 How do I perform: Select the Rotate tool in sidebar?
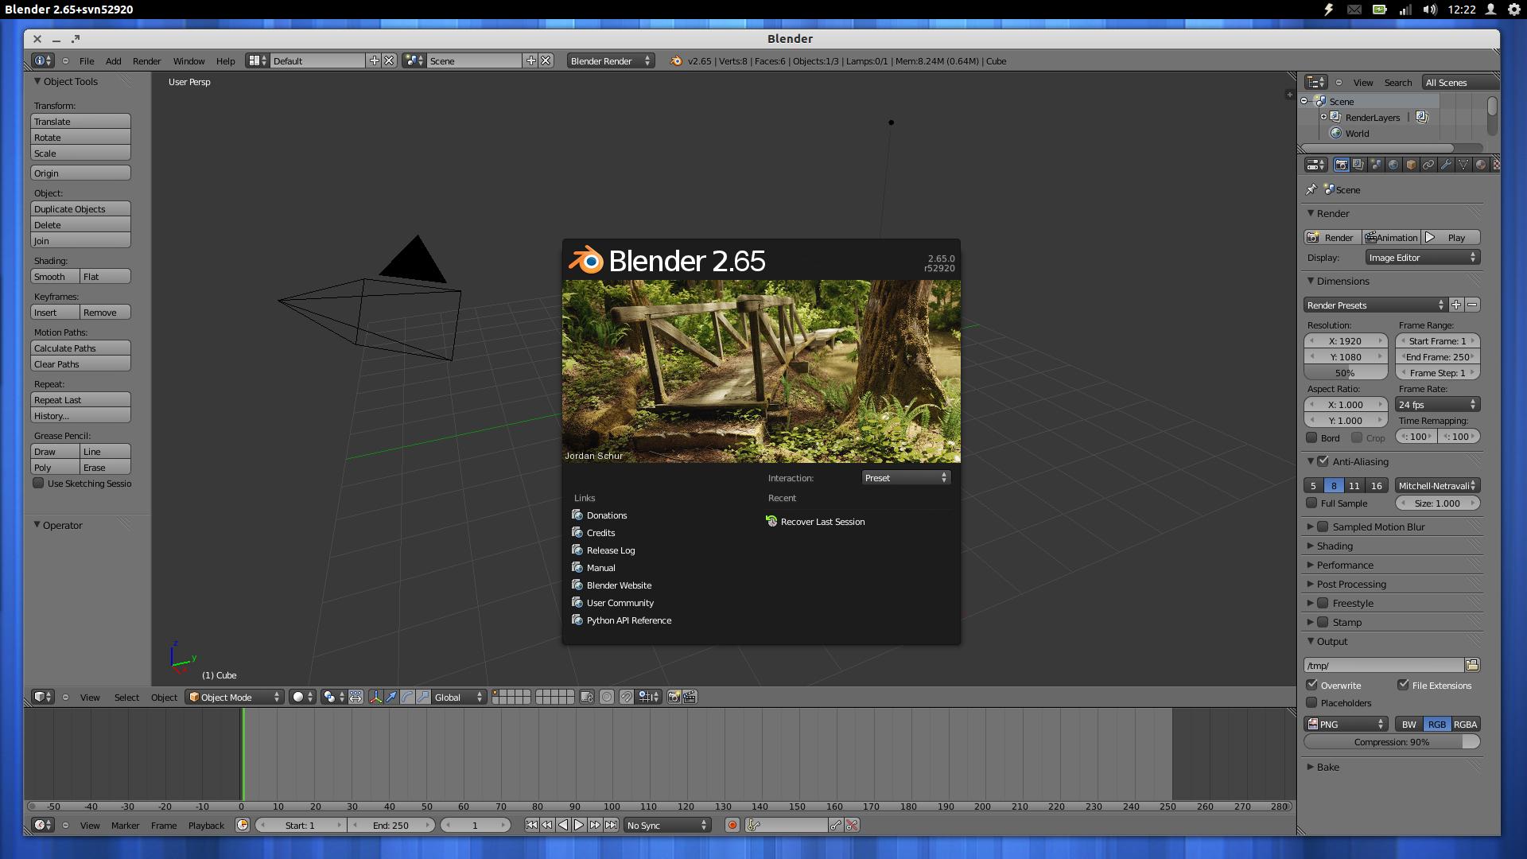pyautogui.click(x=81, y=136)
